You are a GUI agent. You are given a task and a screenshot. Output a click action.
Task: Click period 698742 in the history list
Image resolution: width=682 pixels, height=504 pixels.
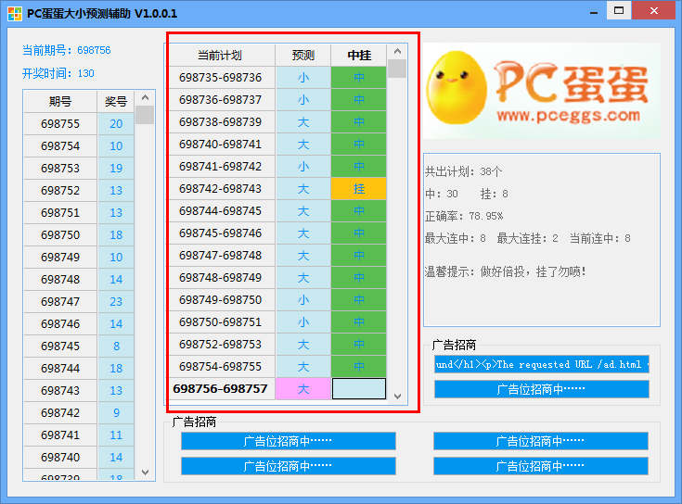point(60,413)
